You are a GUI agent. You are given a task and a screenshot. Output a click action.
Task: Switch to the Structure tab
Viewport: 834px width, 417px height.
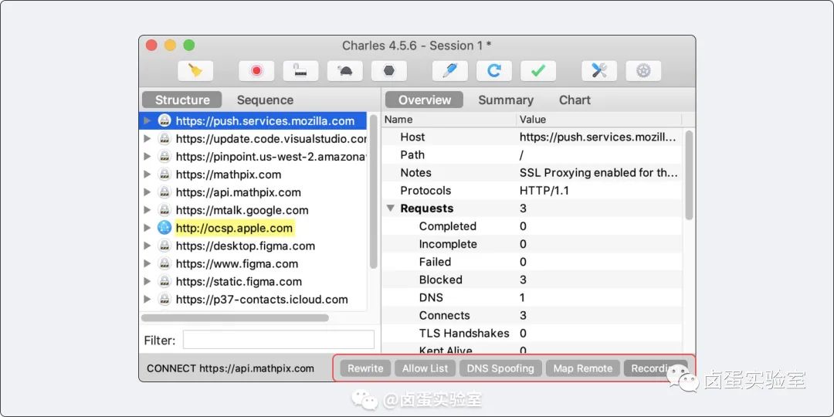coord(182,100)
